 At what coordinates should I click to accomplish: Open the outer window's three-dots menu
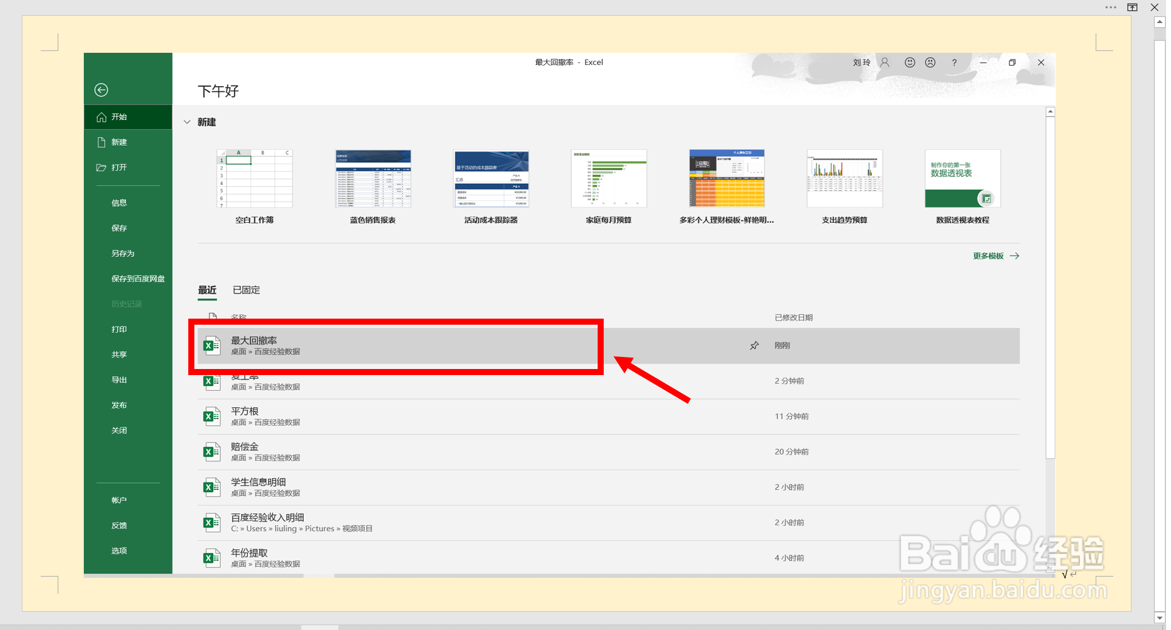tap(1111, 7)
